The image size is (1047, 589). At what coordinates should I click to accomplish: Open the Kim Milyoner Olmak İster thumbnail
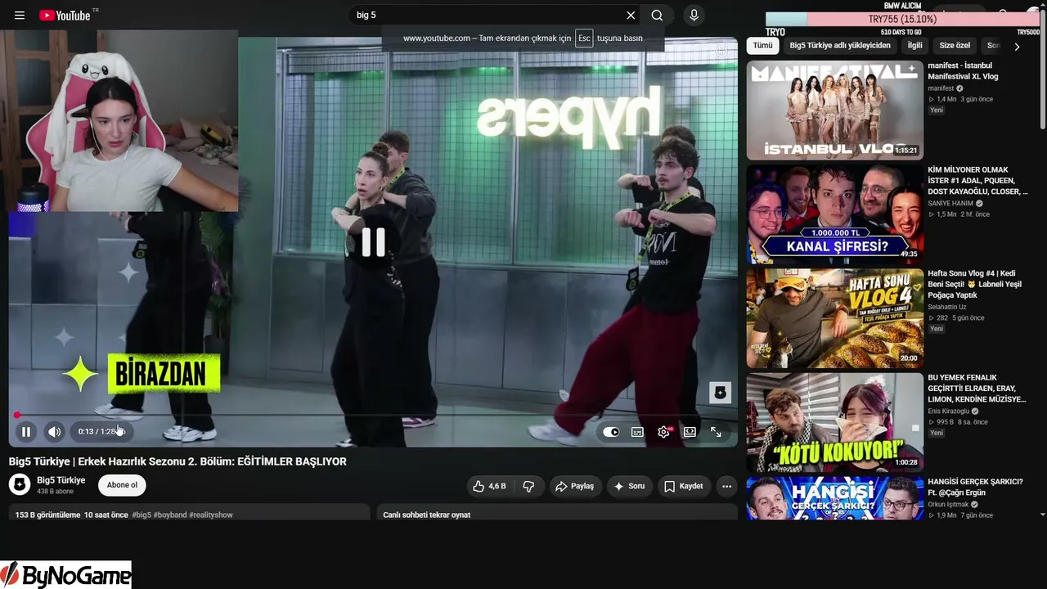pyautogui.click(x=834, y=214)
